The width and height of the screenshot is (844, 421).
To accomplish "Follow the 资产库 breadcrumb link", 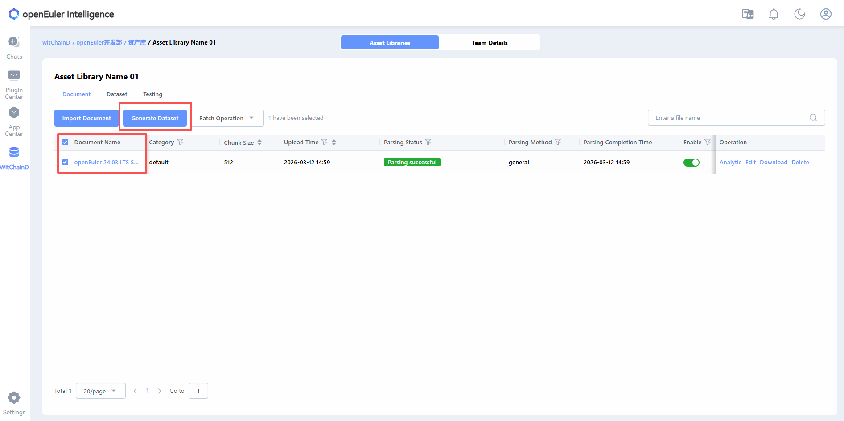I will [x=137, y=43].
